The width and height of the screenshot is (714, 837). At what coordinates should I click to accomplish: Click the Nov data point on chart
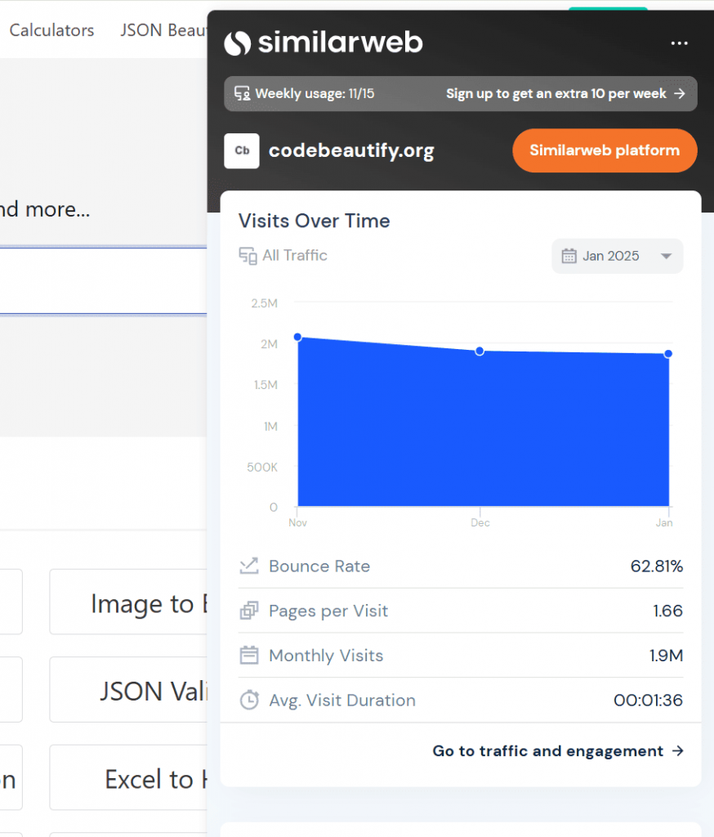(x=298, y=337)
